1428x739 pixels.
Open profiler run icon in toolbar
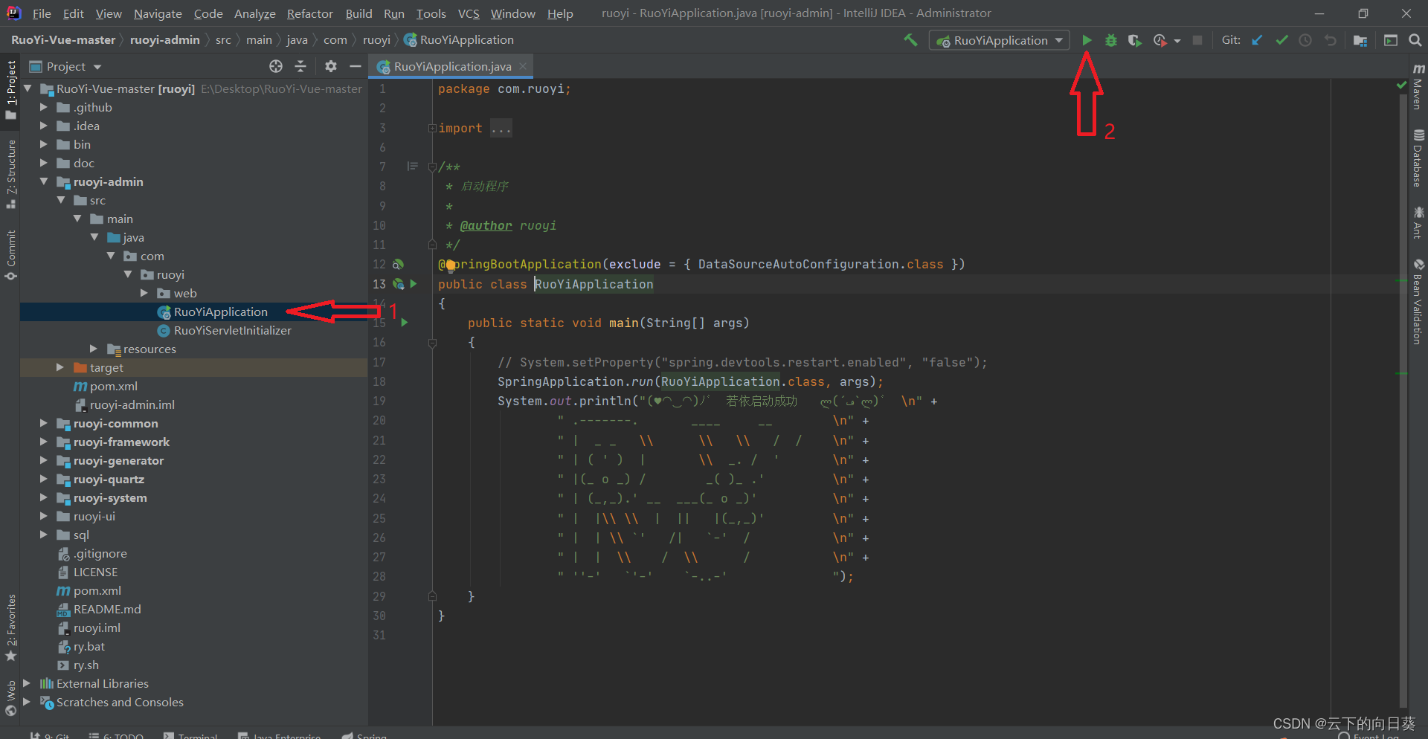1160,40
